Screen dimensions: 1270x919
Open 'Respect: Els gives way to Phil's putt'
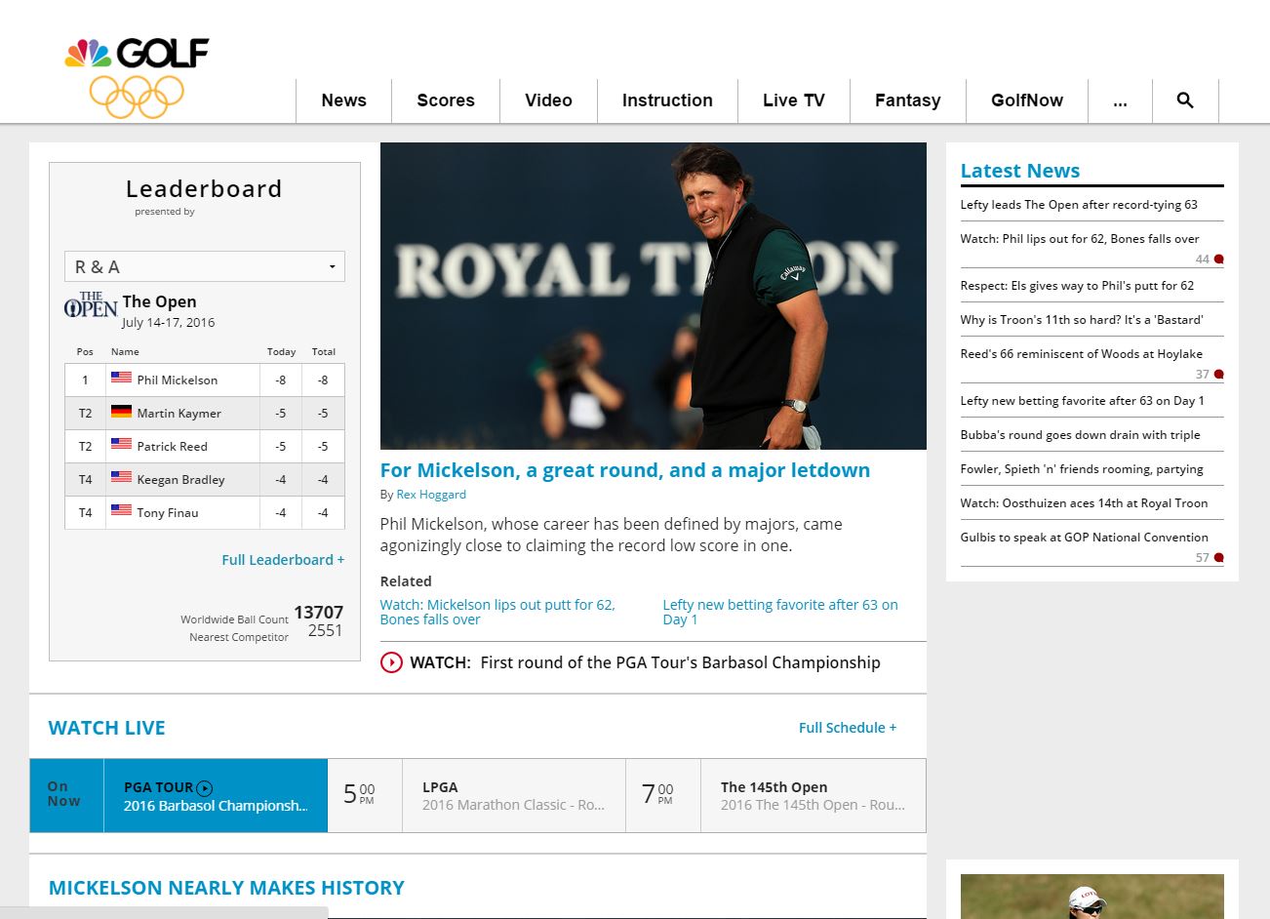1077,286
